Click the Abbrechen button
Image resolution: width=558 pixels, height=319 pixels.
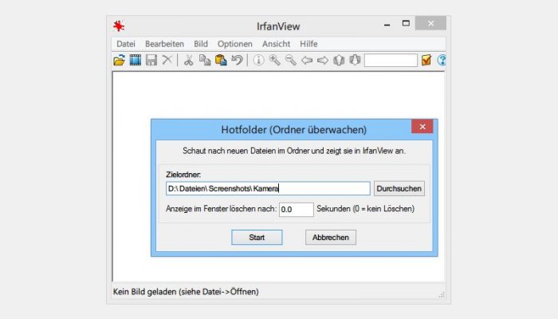(331, 238)
